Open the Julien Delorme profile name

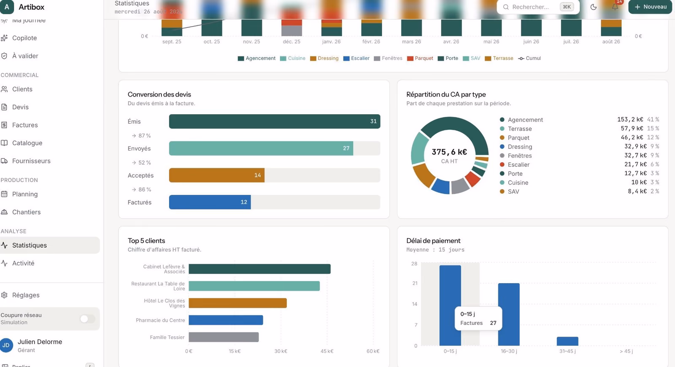click(x=40, y=342)
